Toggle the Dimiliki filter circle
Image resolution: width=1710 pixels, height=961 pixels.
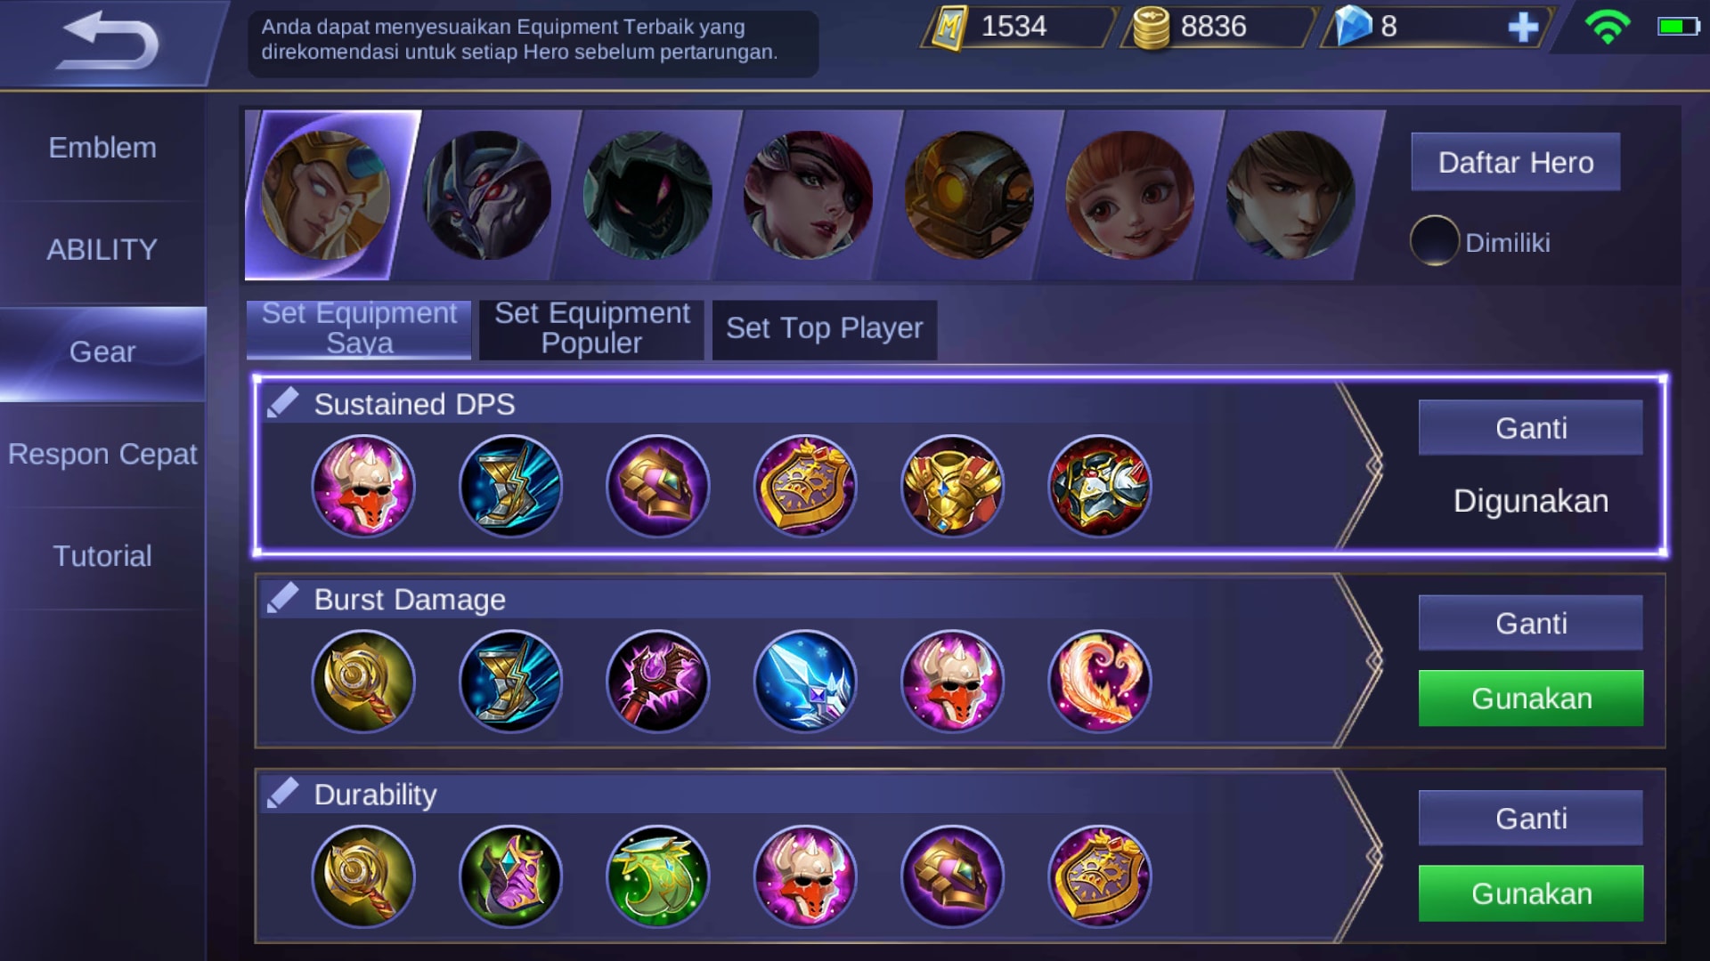click(1434, 241)
